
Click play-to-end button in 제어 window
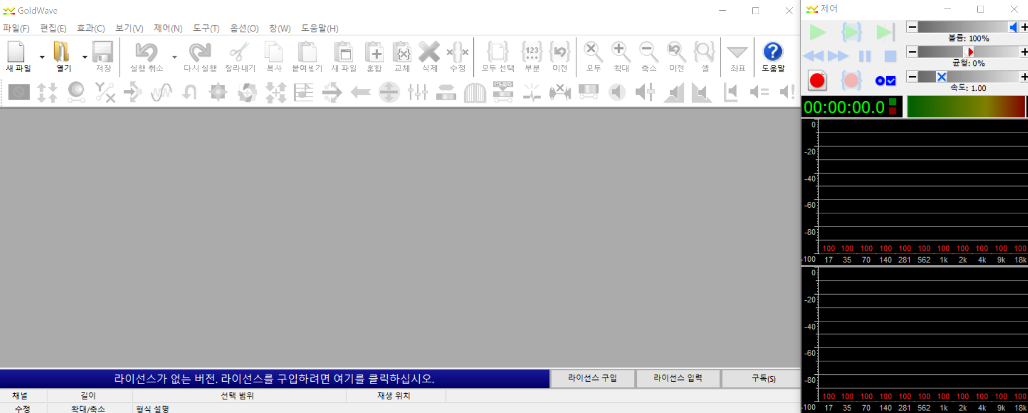pyautogui.click(x=885, y=32)
